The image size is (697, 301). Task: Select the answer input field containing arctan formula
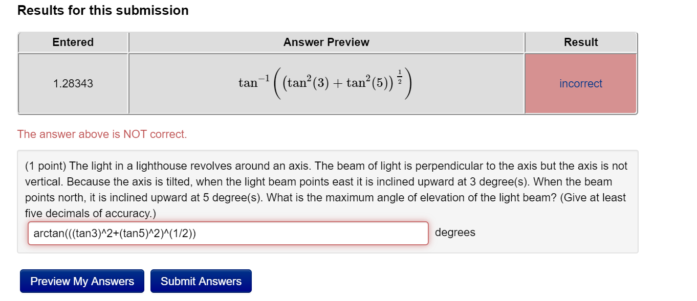click(228, 233)
